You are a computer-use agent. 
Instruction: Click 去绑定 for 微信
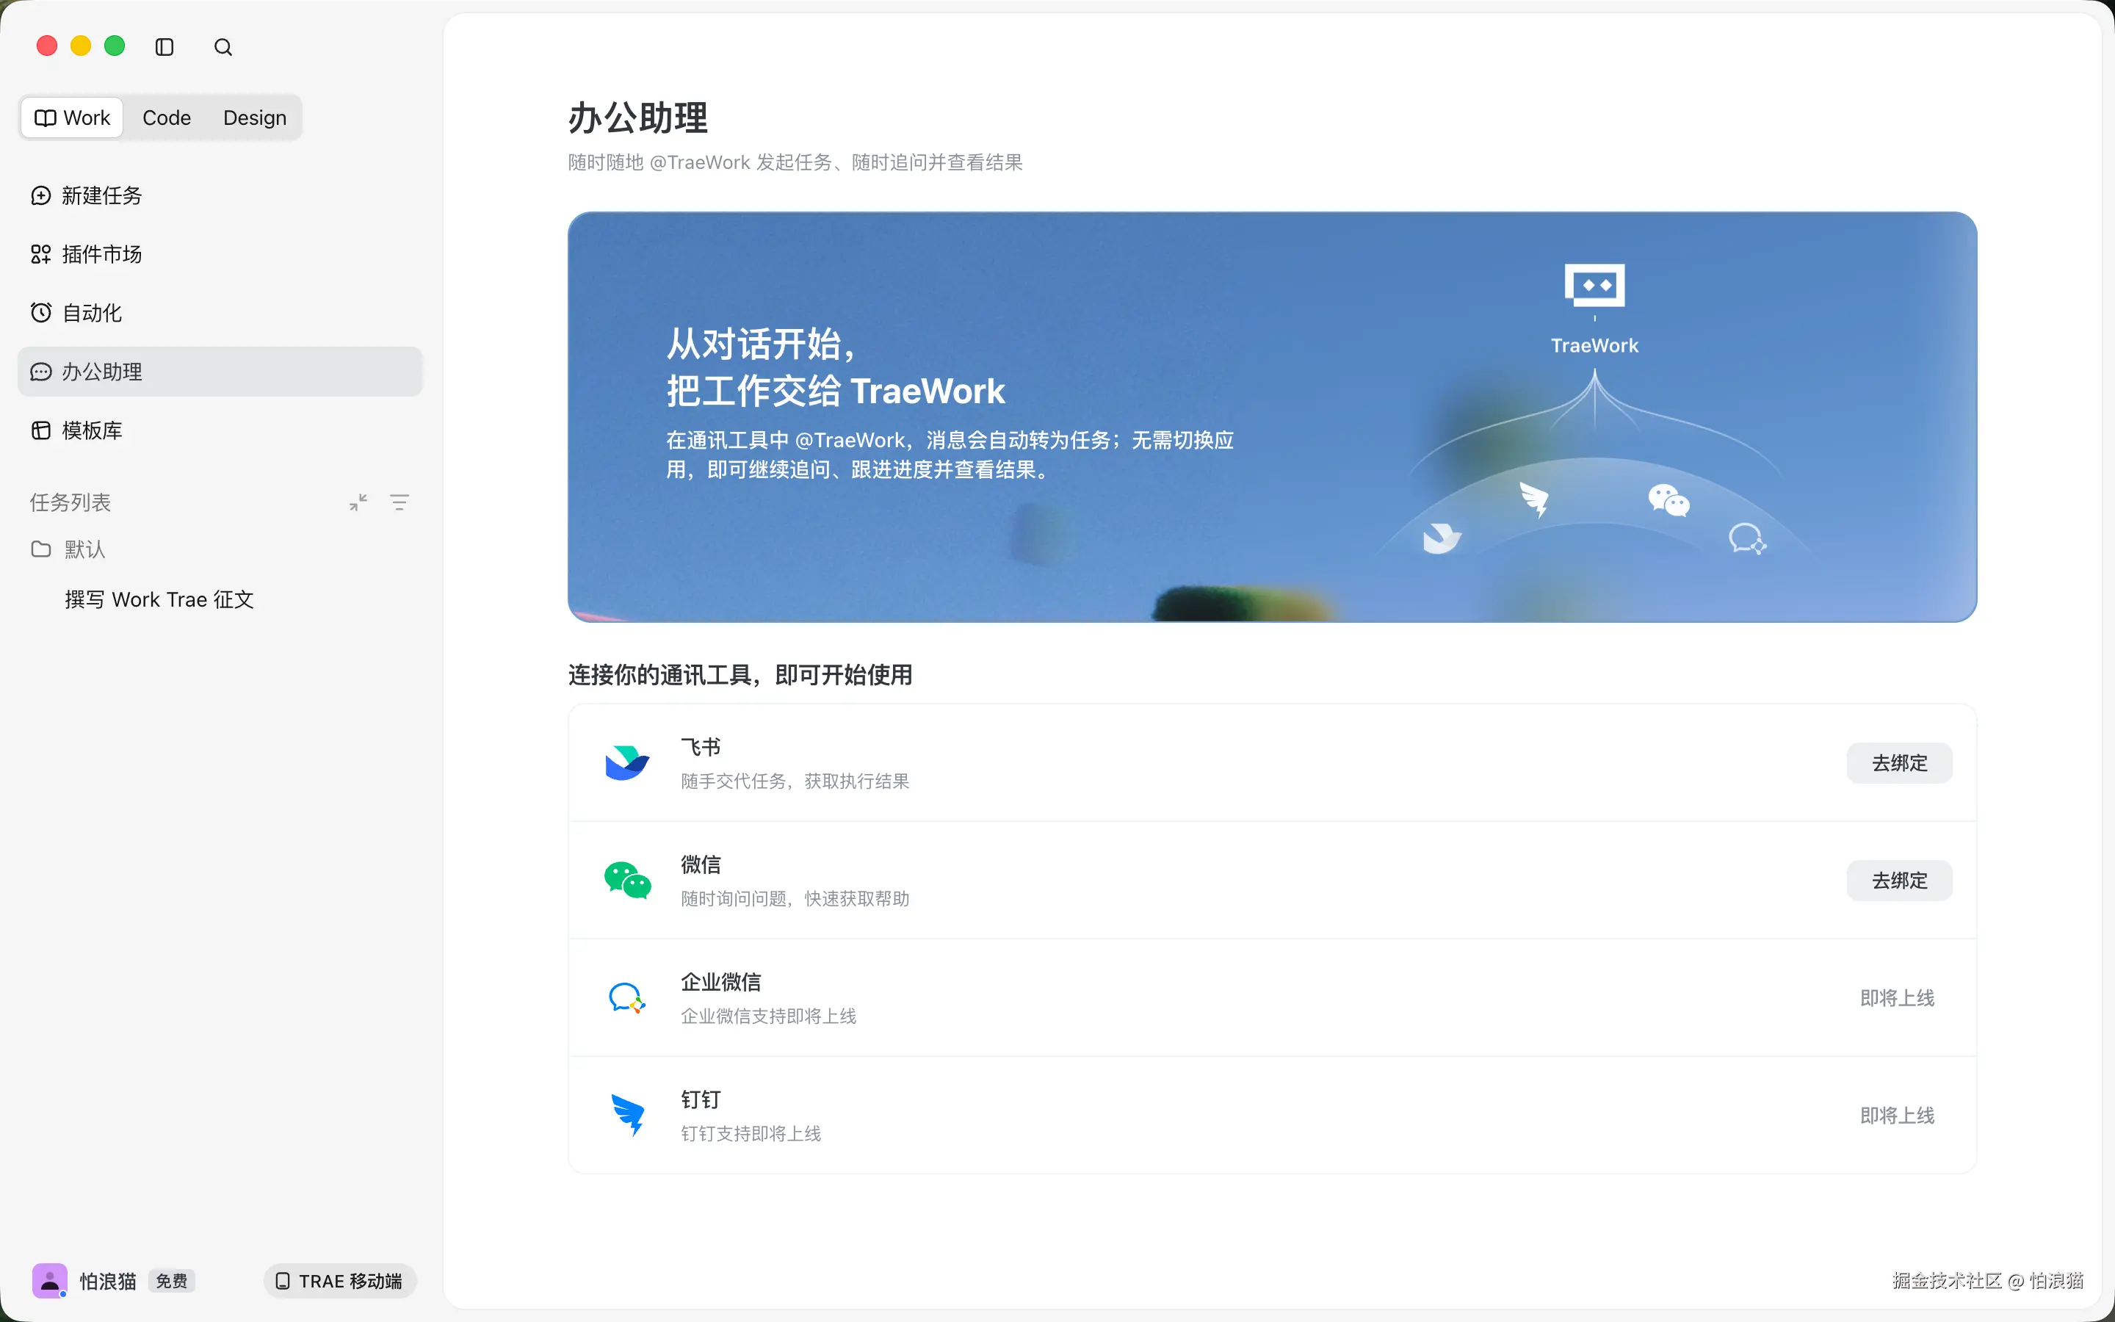pyautogui.click(x=1899, y=881)
